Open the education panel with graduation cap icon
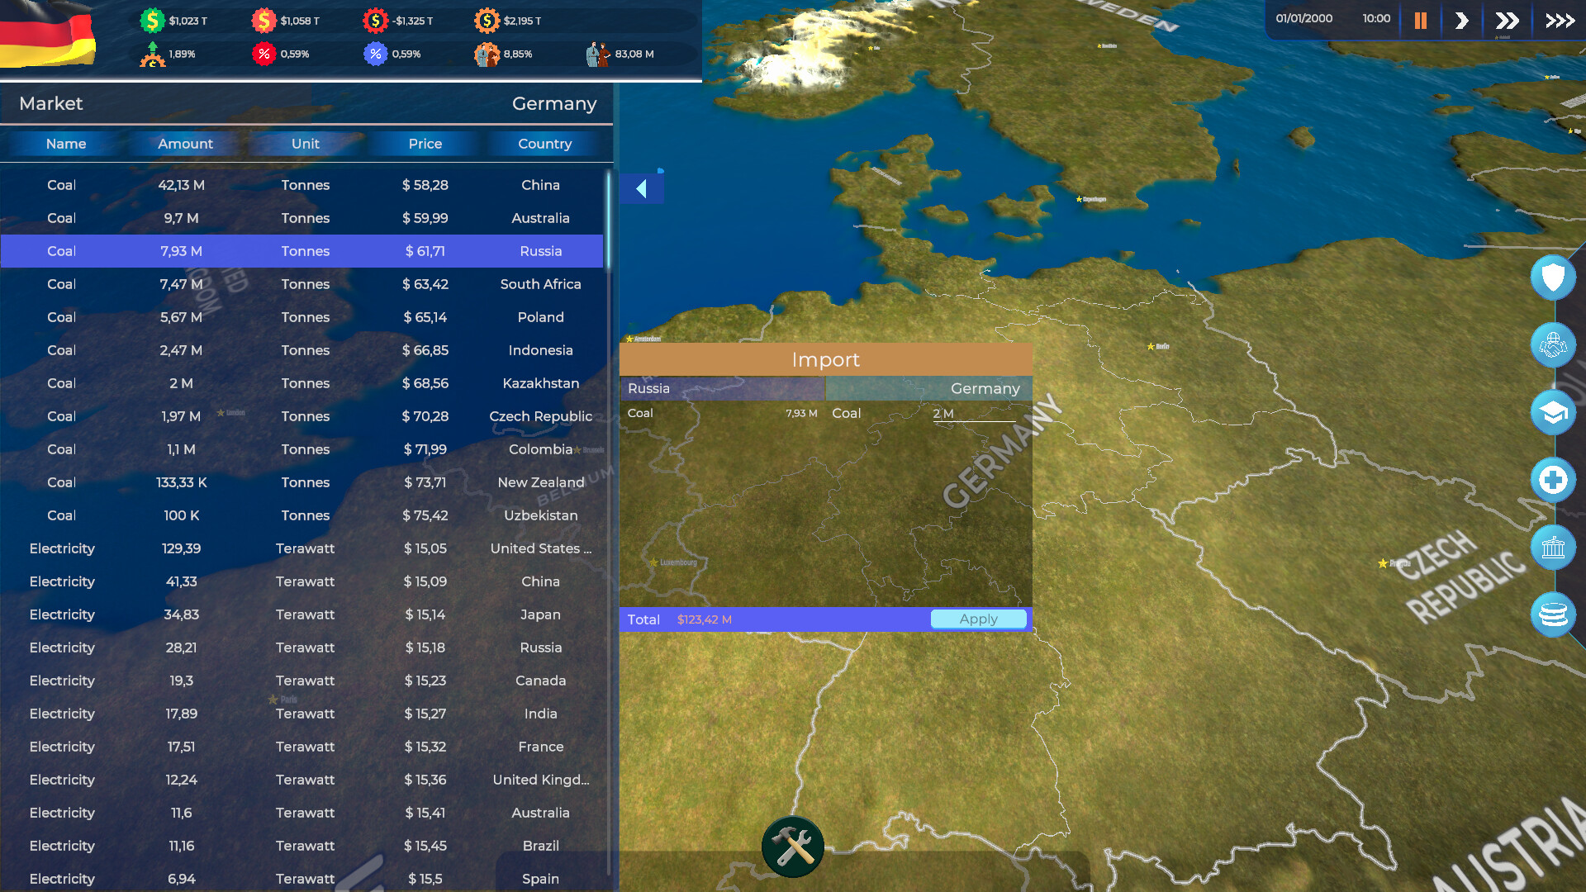 [1552, 412]
